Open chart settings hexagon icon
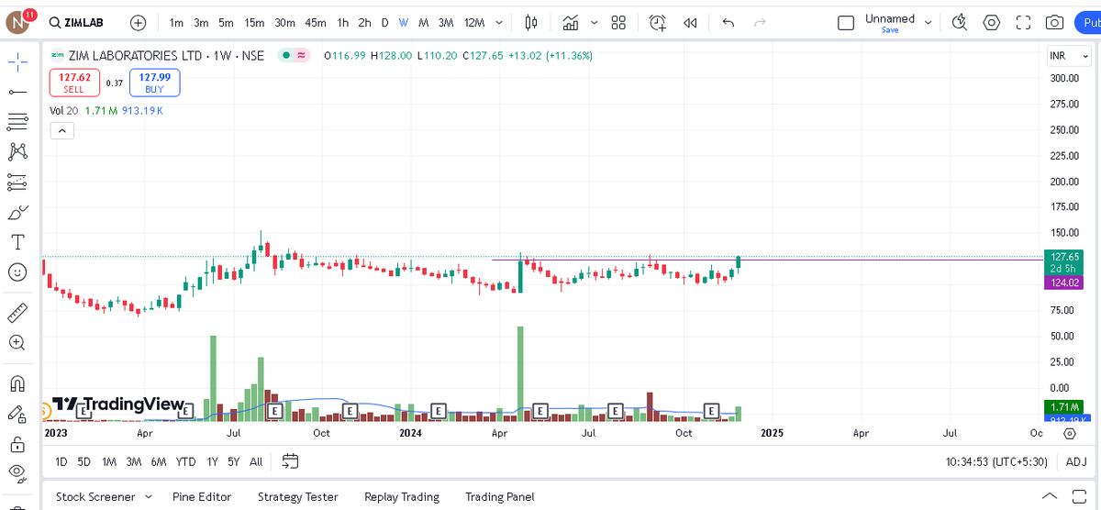 [x=991, y=22]
